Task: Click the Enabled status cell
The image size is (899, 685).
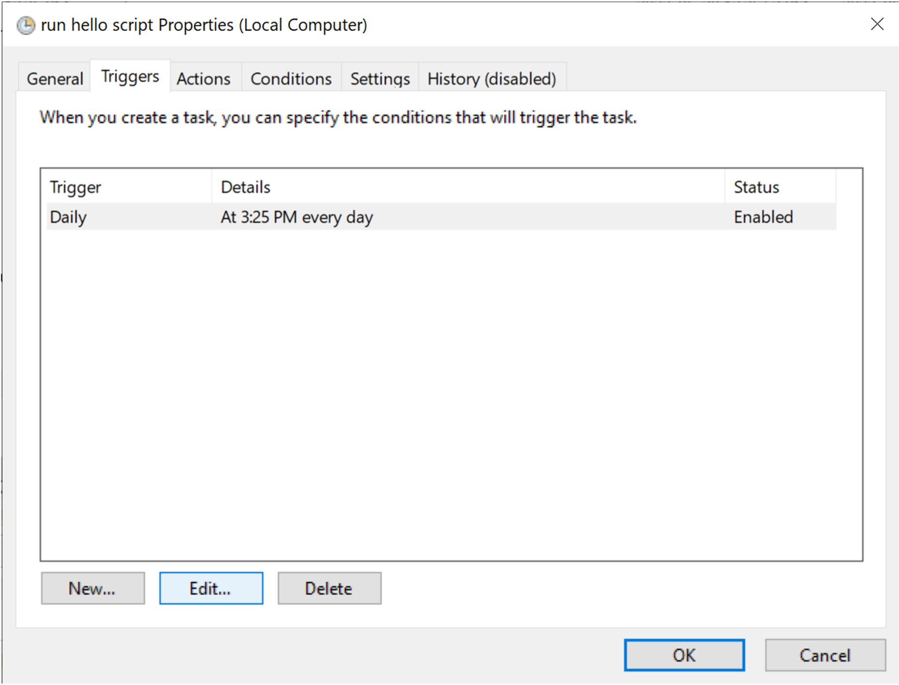Action: pos(763,217)
